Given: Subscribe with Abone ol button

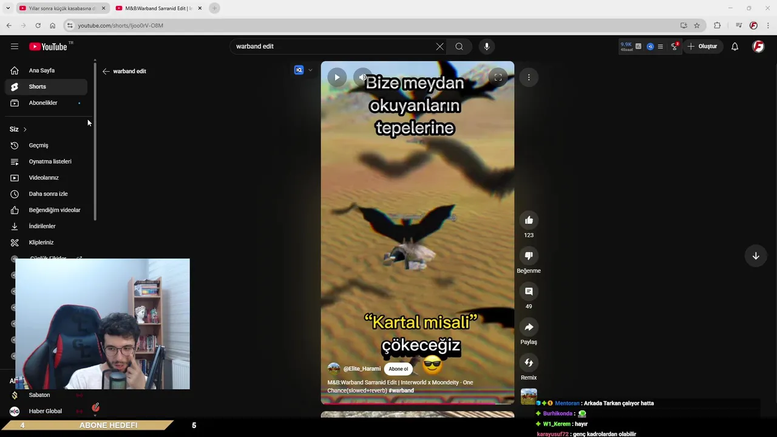Looking at the screenshot, I should (398, 369).
